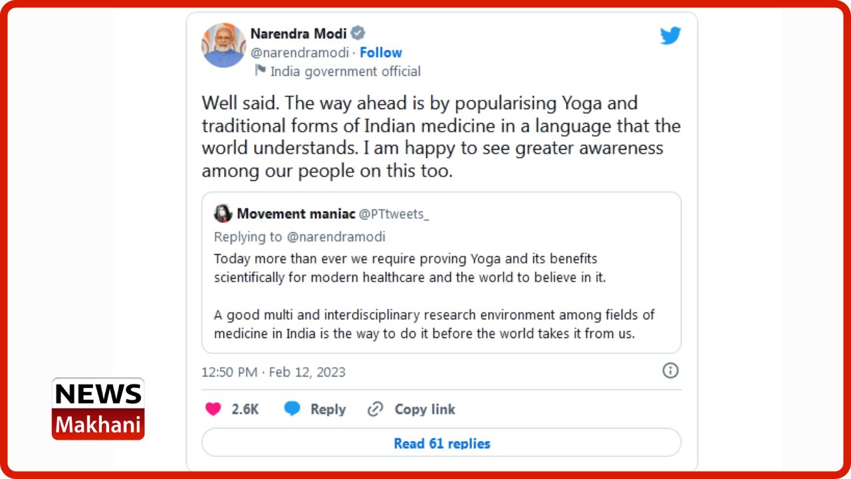Click the Twitter bird logo icon
The image size is (851, 479).
coord(670,35)
